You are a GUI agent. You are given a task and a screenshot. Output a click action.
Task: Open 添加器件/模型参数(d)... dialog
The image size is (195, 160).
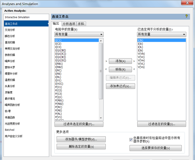pos(81,139)
